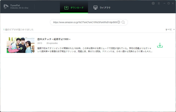Minimize the TunePat window
176x112 pixels.
pos(164,3)
